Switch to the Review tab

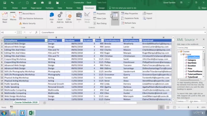[x=69, y=8]
